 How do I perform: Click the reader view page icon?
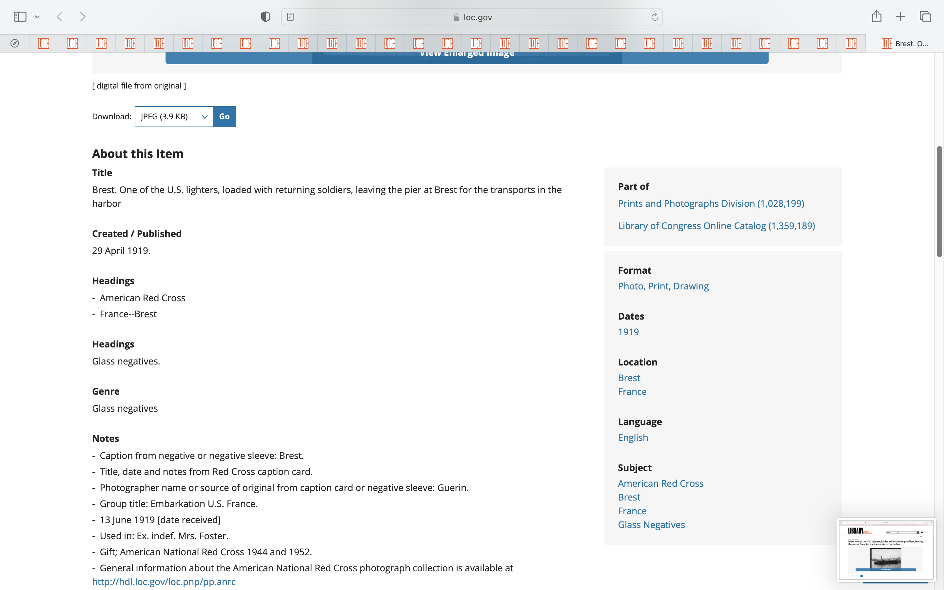point(290,17)
